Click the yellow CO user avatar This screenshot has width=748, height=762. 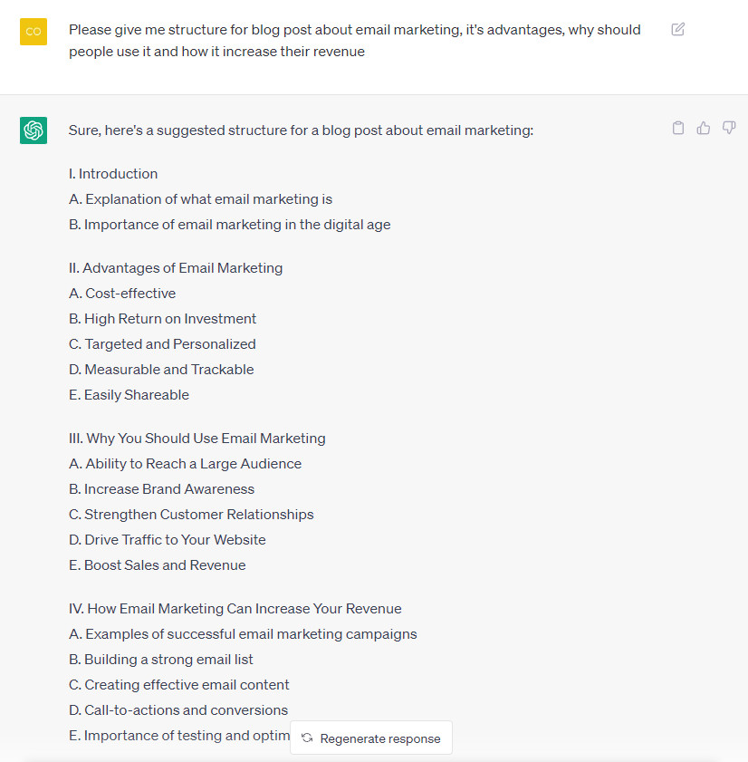pos(34,31)
